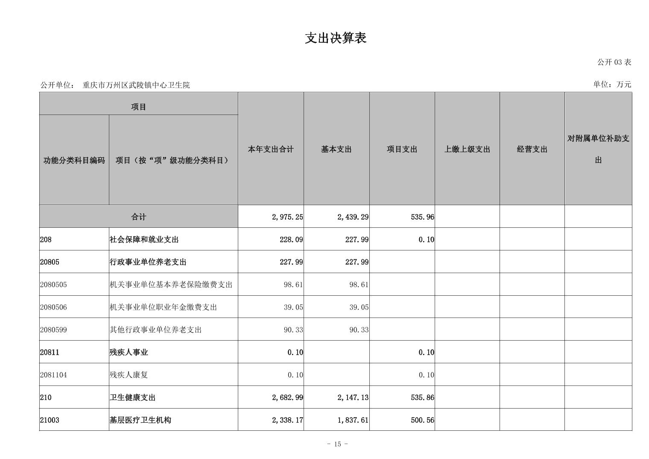This screenshot has height=459, width=649.
Task: Click the 基层医疗卫生机构 project value 500.56
Action: tap(422, 420)
